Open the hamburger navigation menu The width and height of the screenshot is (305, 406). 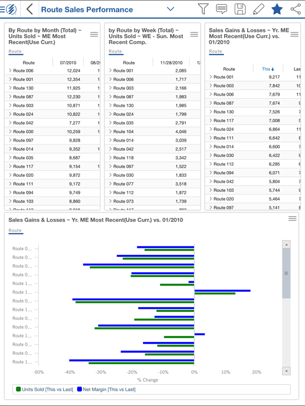coord(2,10)
